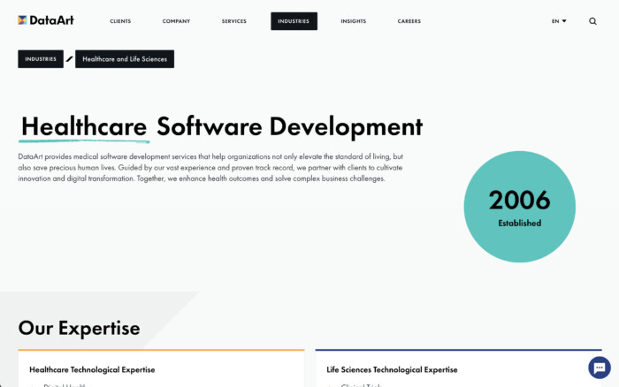Open the Insights menu
The width and height of the screenshot is (619, 387).
point(354,21)
